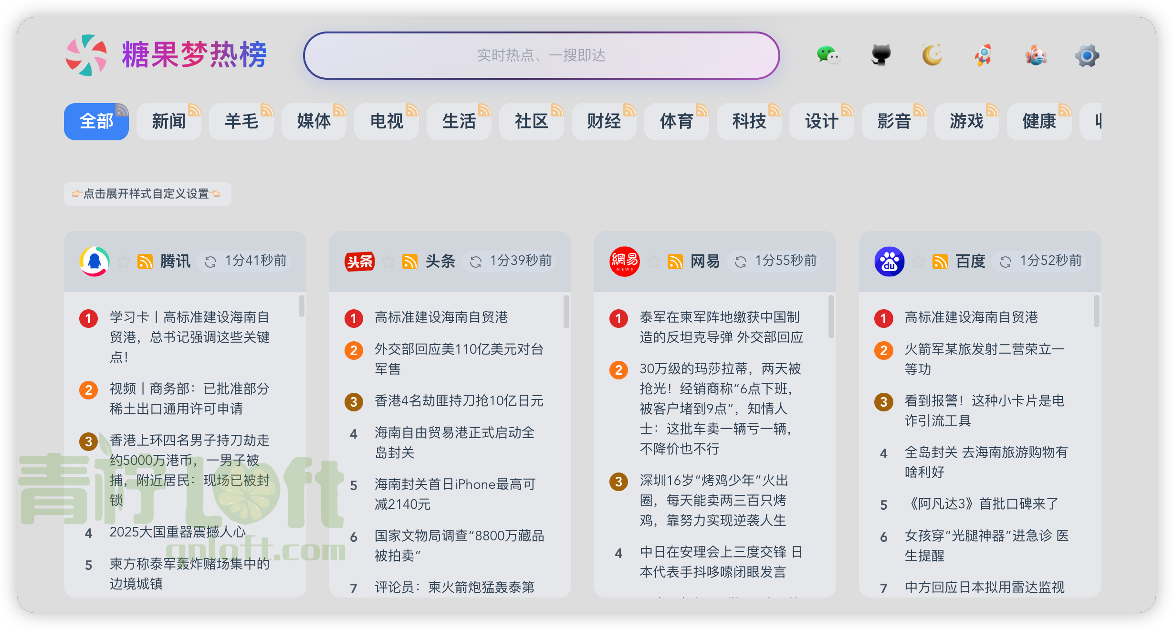Screen dimensions: 1173x630
Task: Open the RSS feed icon on 头条 card
Action: pyautogui.click(x=410, y=261)
